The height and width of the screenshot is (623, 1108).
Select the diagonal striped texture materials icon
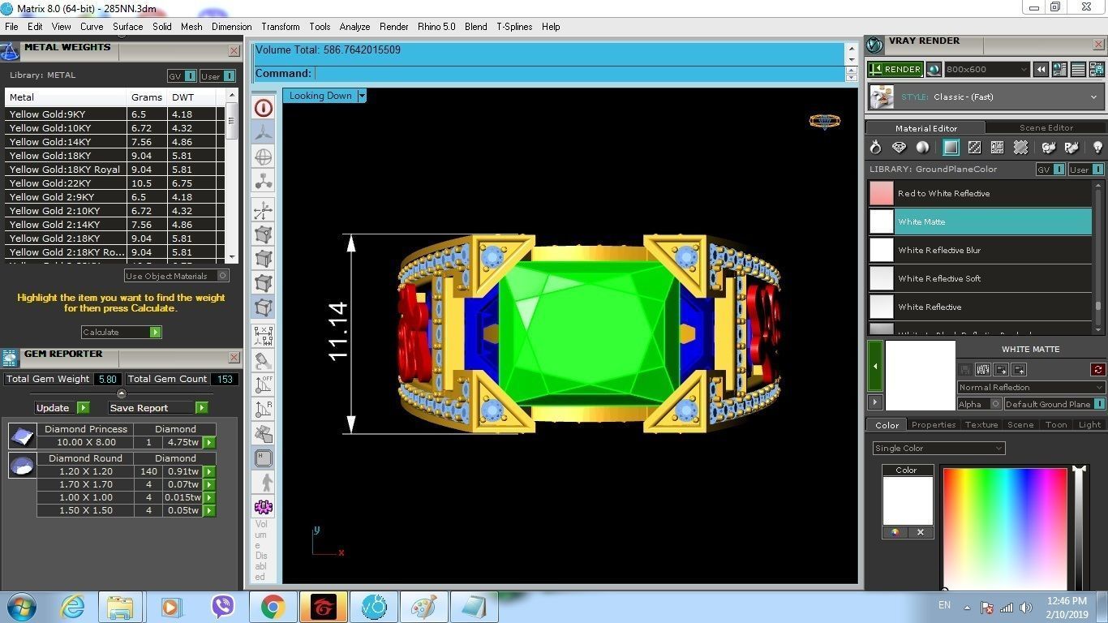[x=974, y=148]
